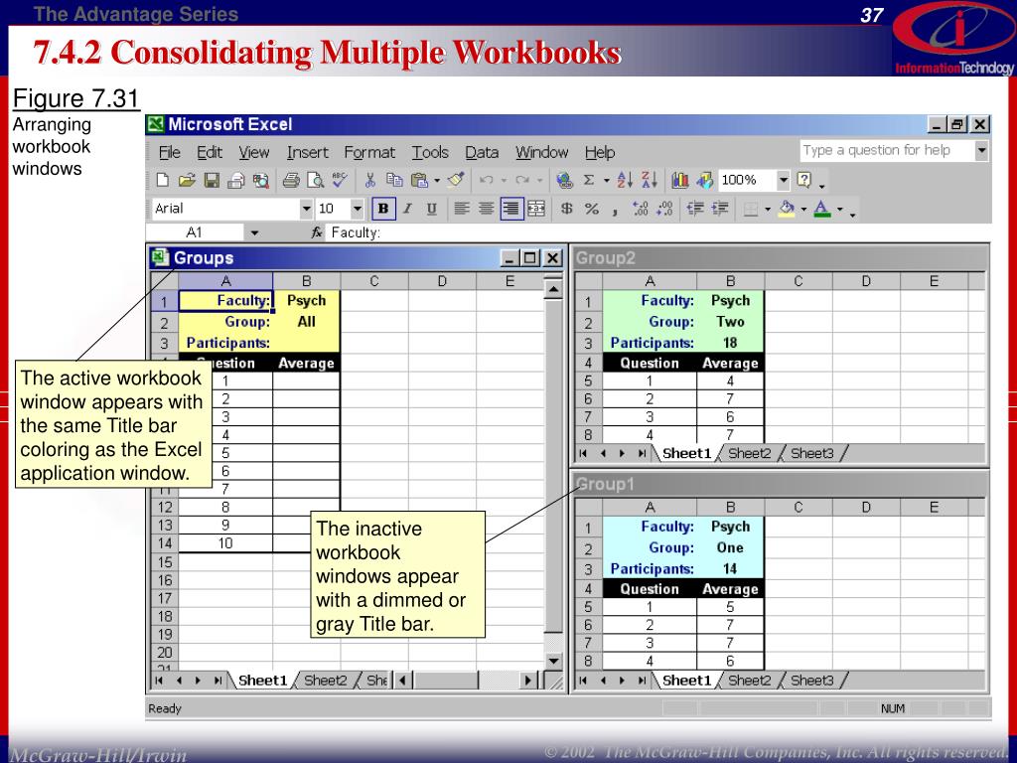Paste from clipboard
Viewport: 1017px width, 763px height.
[x=419, y=181]
